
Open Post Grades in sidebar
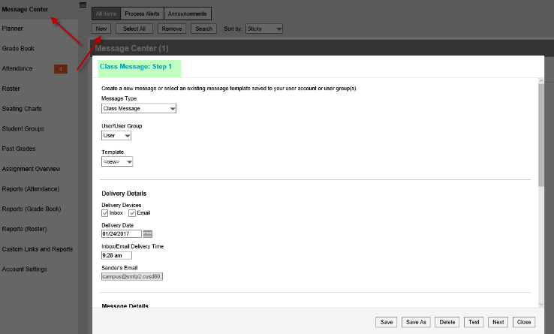click(19, 149)
